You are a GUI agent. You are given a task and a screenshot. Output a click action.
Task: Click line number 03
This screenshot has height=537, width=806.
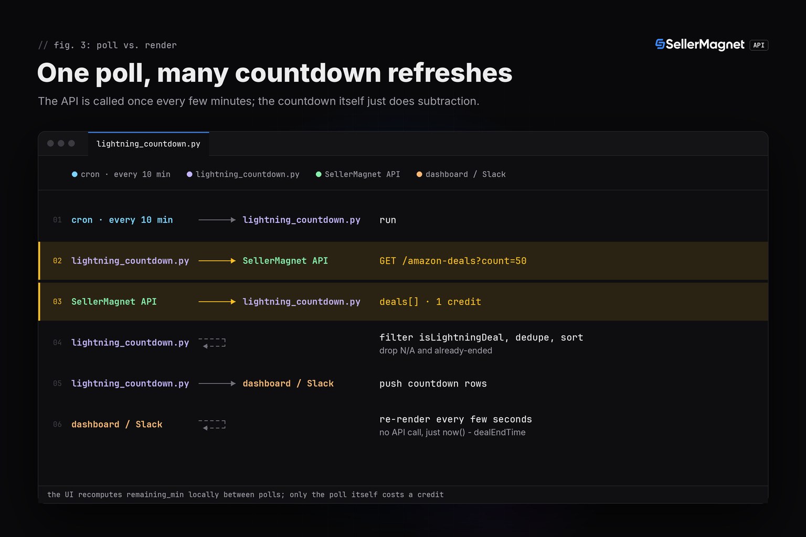point(57,302)
